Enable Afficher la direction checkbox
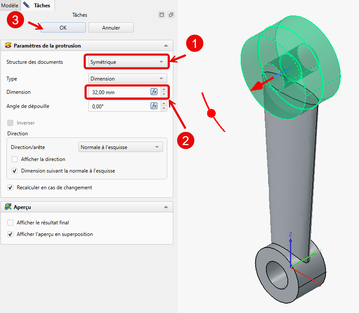The height and width of the screenshot is (313, 359). [x=15, y=159]
